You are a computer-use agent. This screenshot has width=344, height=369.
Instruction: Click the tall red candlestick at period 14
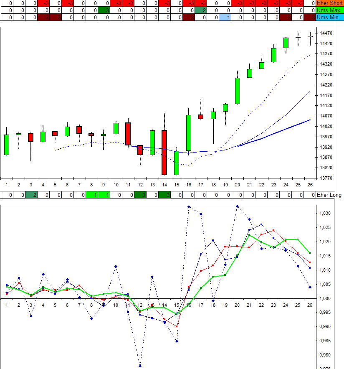click(164, 152)
